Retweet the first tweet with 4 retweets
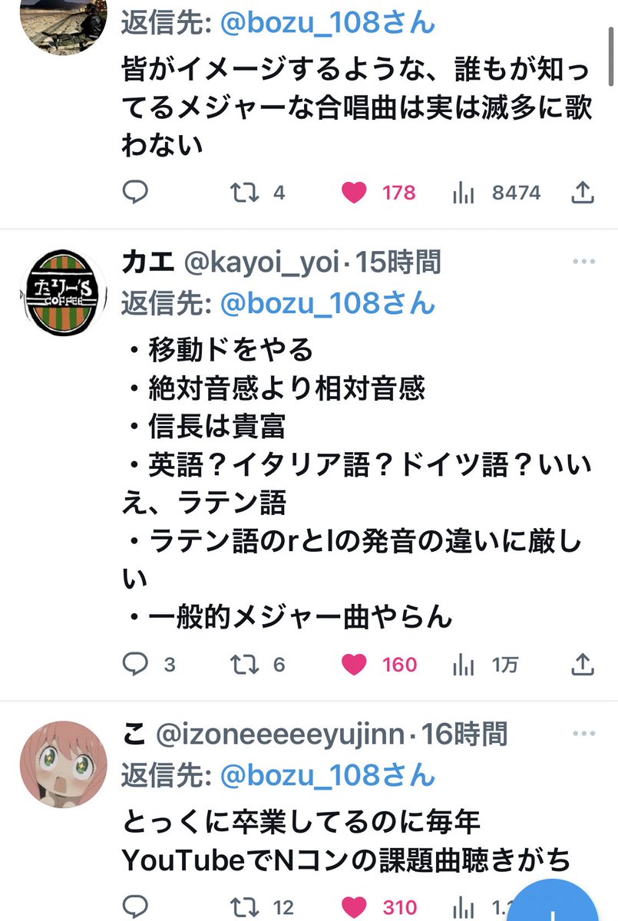Image resolution: width=618 pixels, height=921 pixels. (259, 192)
